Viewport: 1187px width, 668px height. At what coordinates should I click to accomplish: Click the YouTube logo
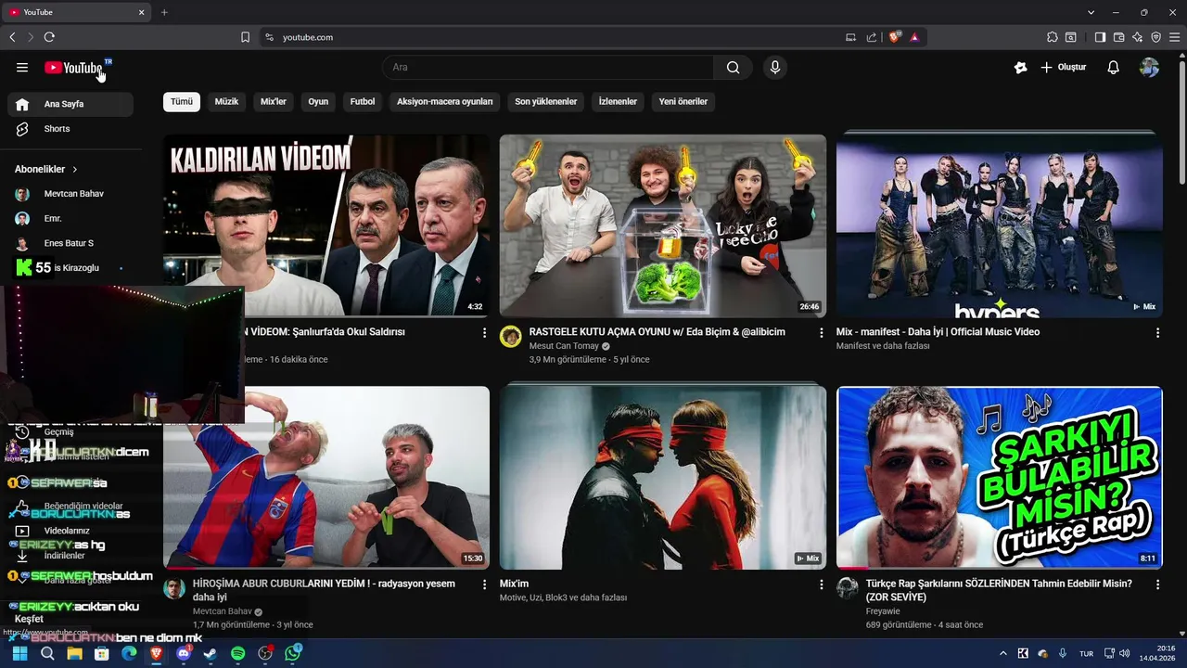pos(74,67)
